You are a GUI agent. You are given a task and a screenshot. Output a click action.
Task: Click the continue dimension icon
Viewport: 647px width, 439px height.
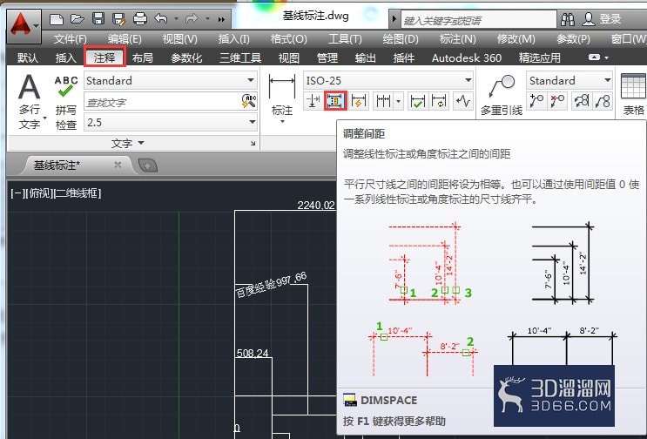pyautogui.click(x=383, y=101)
